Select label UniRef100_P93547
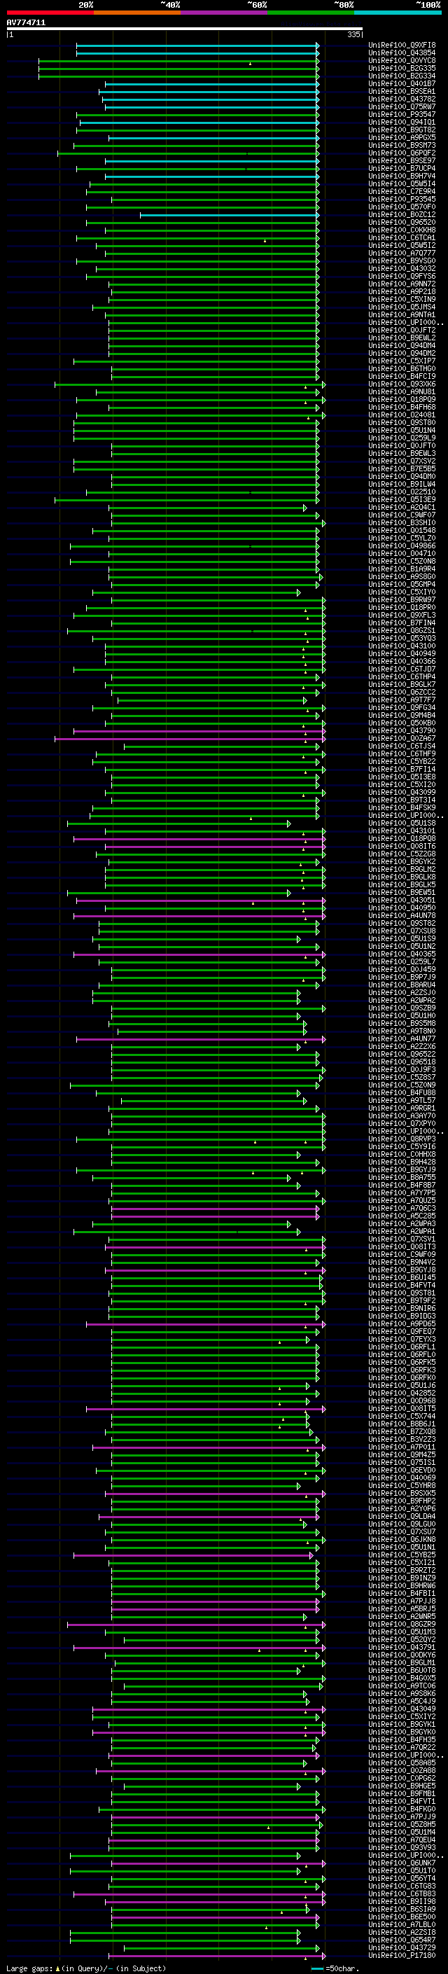This screenshot has height=1974, width=448. coord(402,115)
